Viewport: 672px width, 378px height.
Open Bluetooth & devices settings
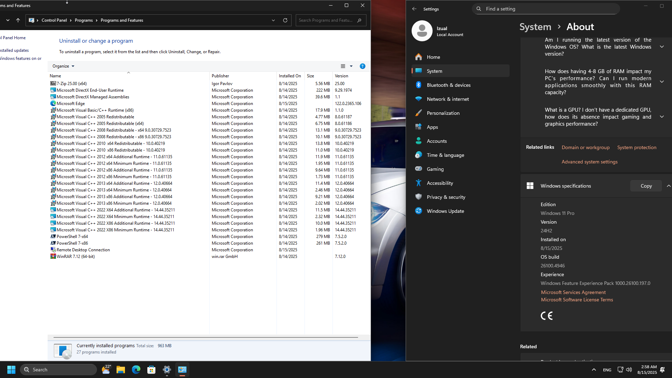point(461,85)
